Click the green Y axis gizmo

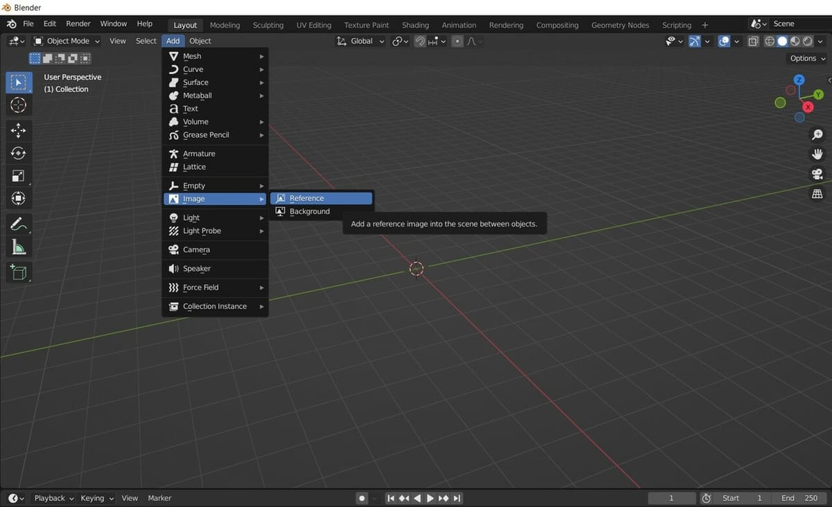pos(818,94)
